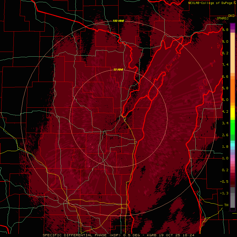Select the 2.6 scale value

click(x=225, y=135)
